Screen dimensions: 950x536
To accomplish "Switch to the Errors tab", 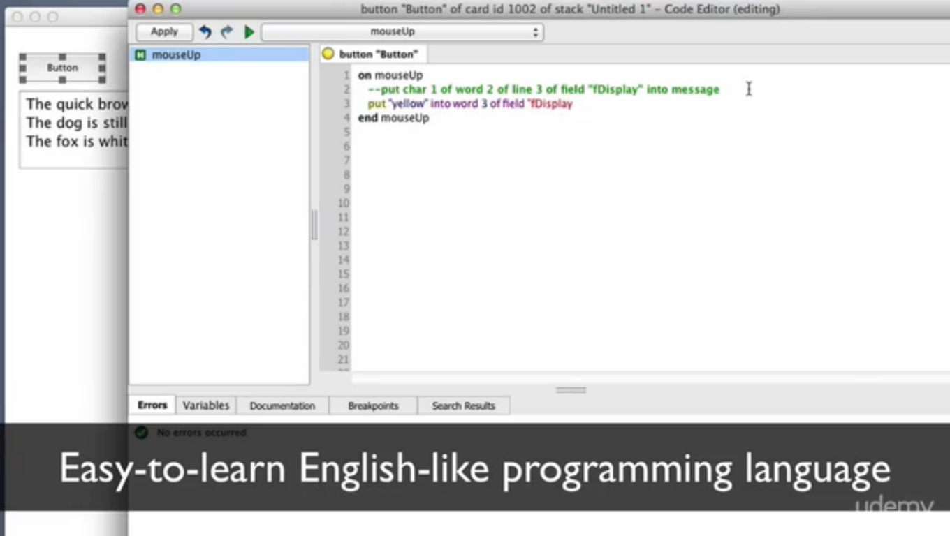I will [152, 405].
